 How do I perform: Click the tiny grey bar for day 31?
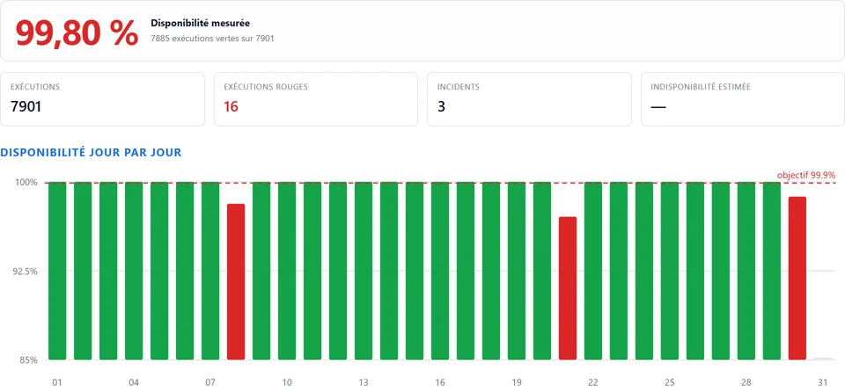coord(822,358)
